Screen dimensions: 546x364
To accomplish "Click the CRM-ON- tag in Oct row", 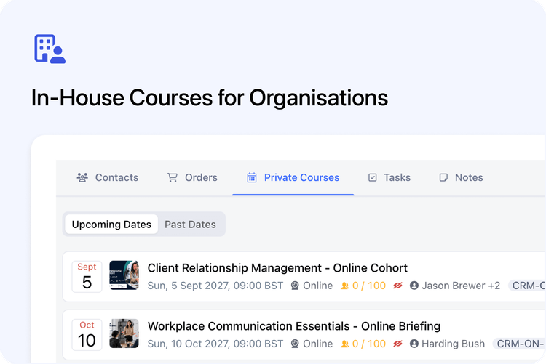I will point(519,344).
